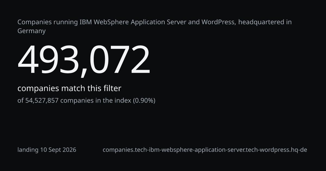Click 'Companies running' at the heading start
This screenshot has height=171, width=326.
[x=48, y=22]
